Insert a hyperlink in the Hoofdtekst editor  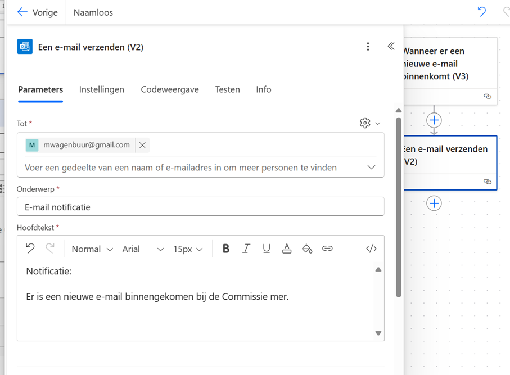coord(327,248)
